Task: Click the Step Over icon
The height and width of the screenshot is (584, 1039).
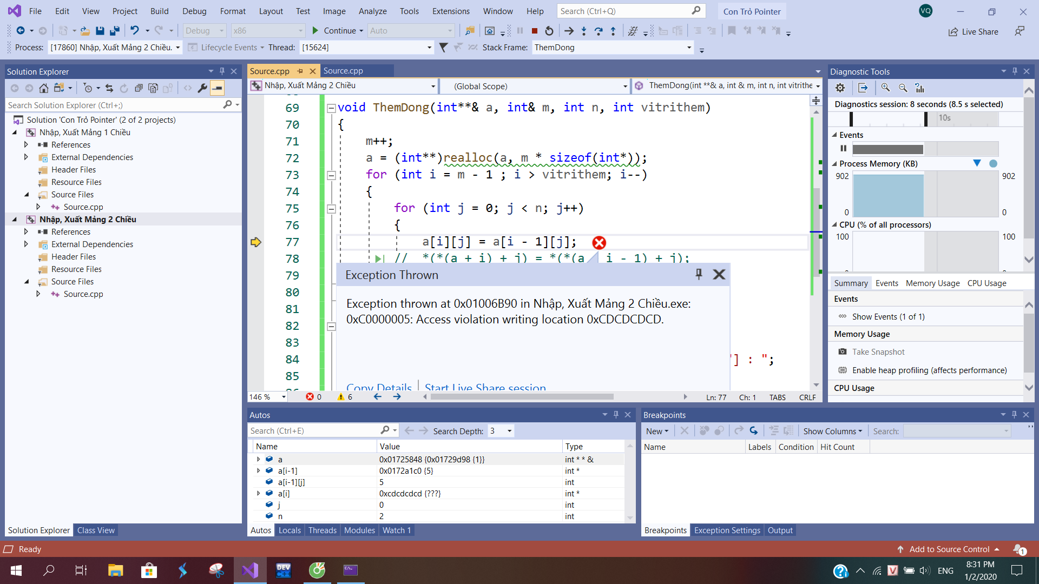Action: pyautogui.click(x=599, y=31)
